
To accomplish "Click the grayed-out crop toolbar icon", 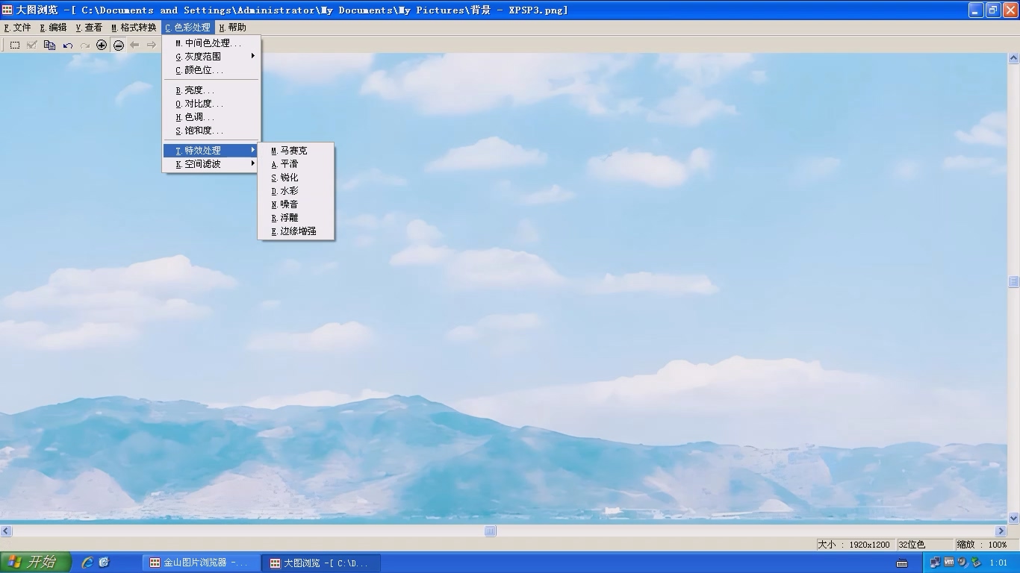I will pos(32,45).
